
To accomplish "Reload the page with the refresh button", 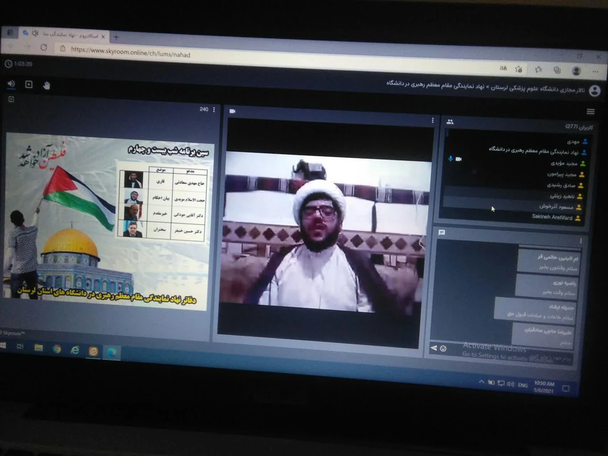I will [44, 47].
